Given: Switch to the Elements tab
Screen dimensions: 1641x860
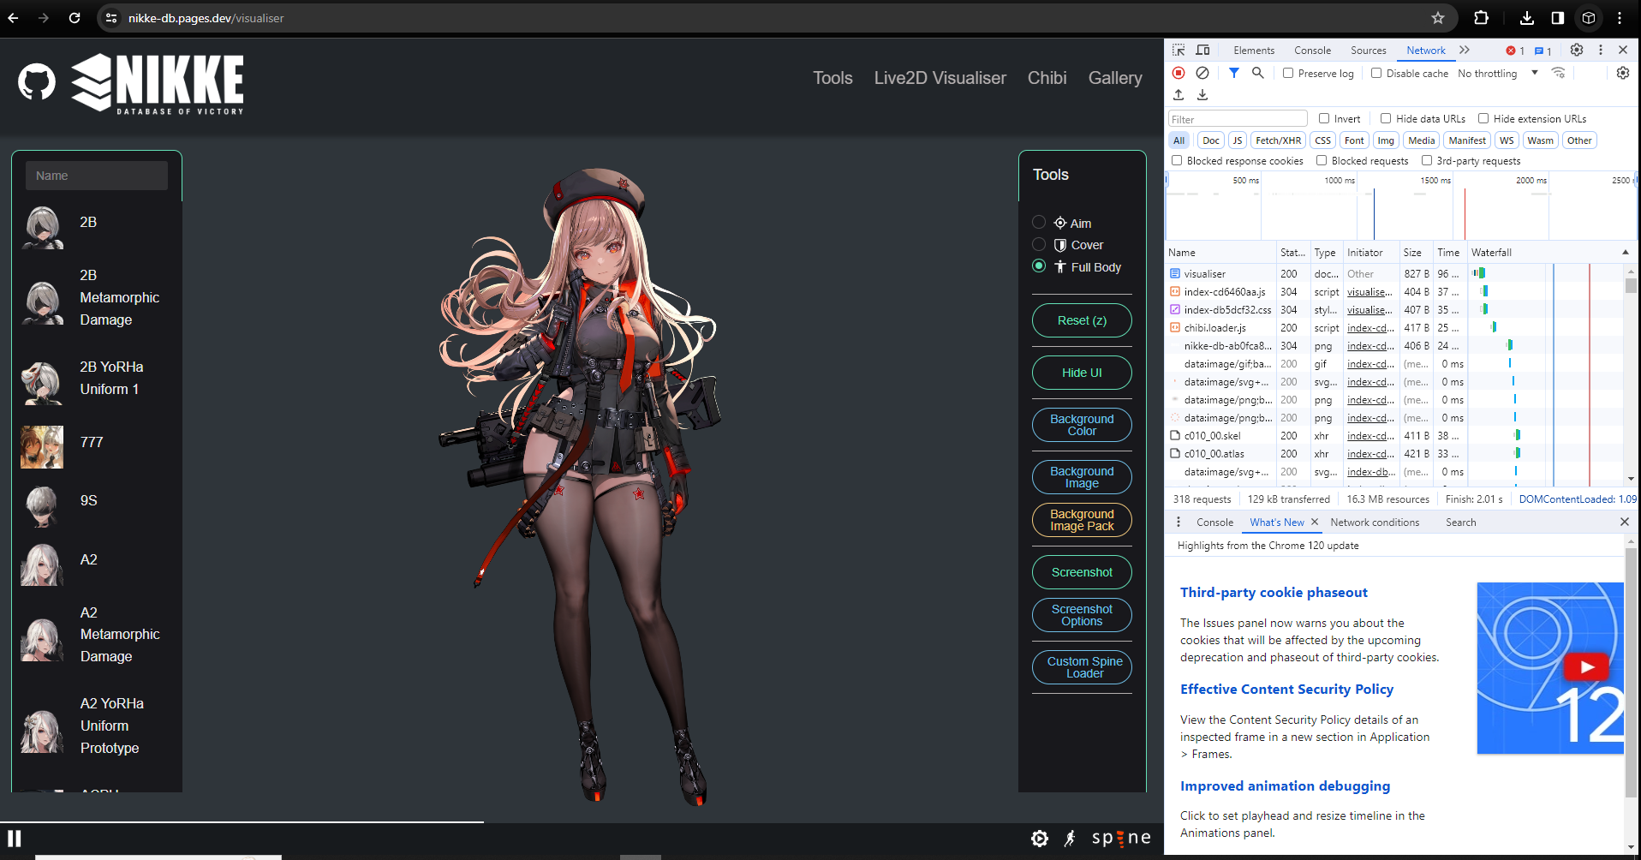Looking at the screenshot, I should coord(1254,51).
